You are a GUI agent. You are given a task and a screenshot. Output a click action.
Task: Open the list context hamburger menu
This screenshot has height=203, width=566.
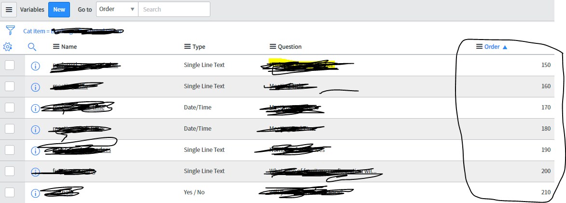(x=9, y=10)
